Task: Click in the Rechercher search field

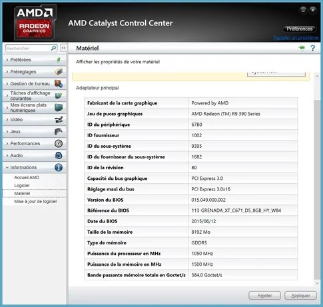Action: pos(29,48)
